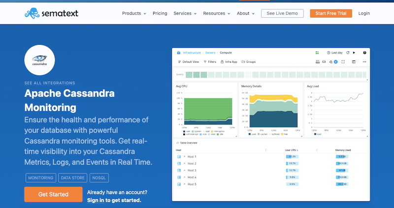This screenshot has height=208, width=394.
Task: Click the Avg Load line chart
Action: pos(336,110)
